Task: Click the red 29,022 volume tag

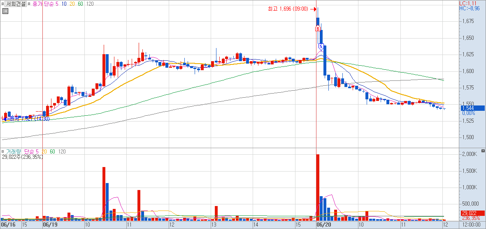Action: [x=473, y=213]
